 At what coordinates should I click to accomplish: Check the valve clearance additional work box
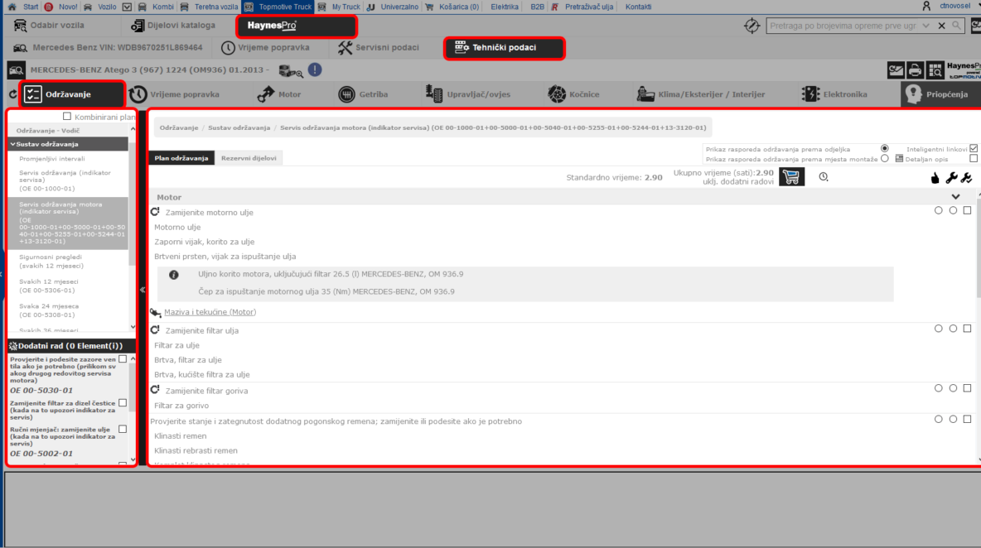point(123,359)
